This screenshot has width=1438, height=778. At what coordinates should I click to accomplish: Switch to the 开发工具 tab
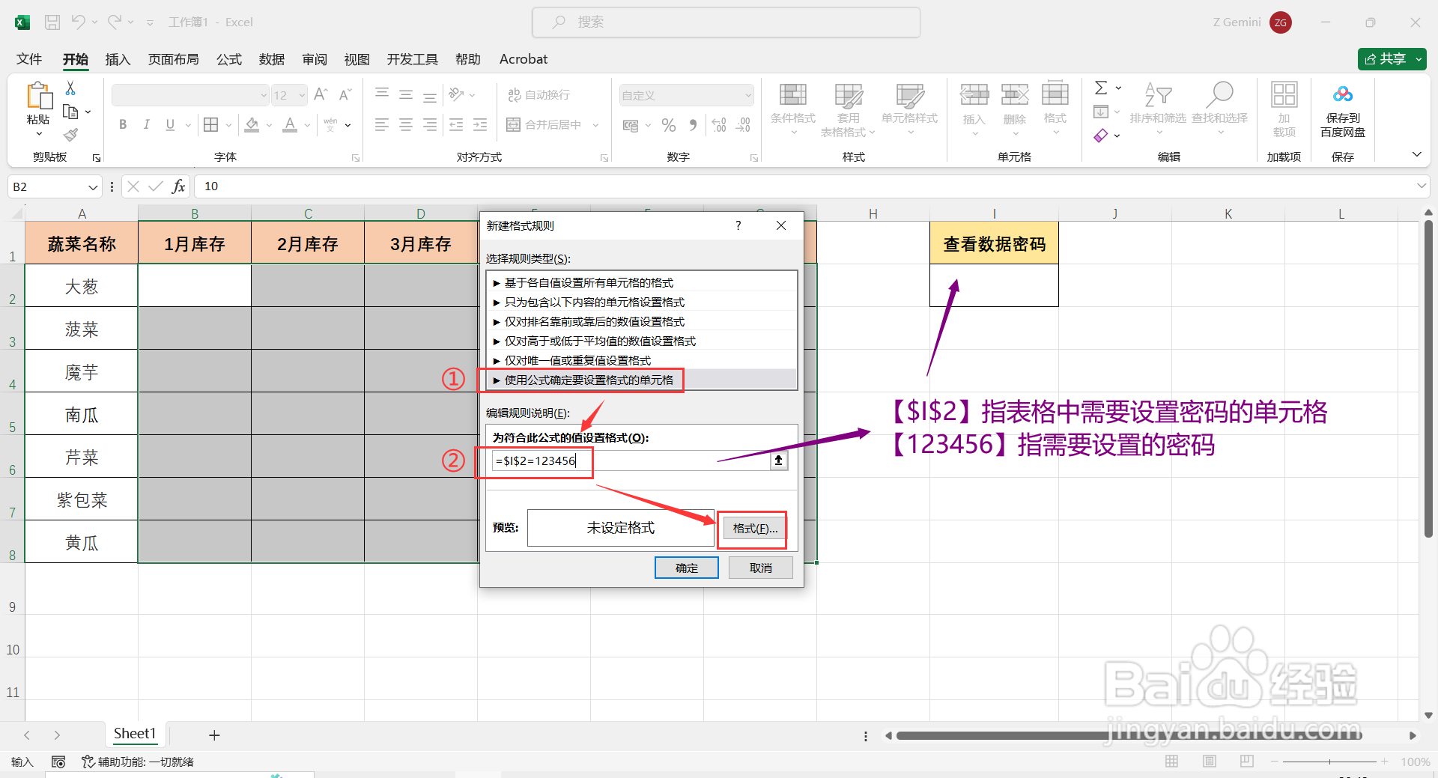click(x=412, y=59)
